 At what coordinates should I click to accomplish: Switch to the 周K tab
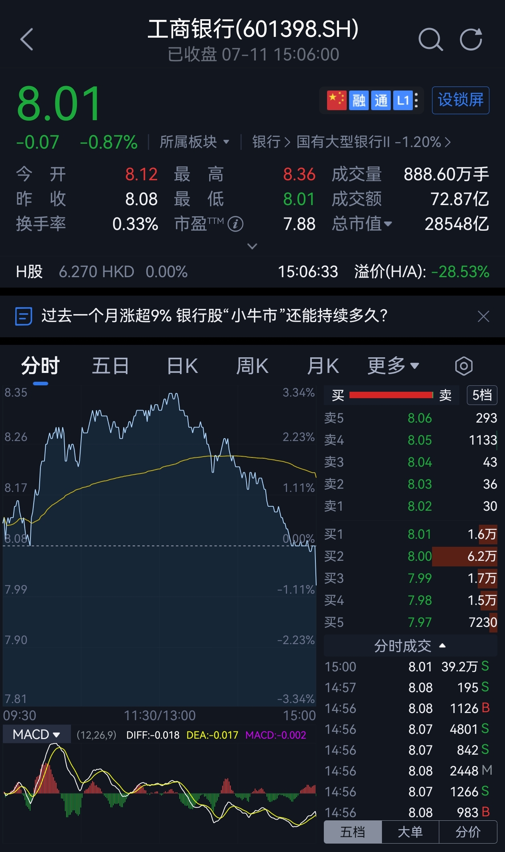click(252, 366)
